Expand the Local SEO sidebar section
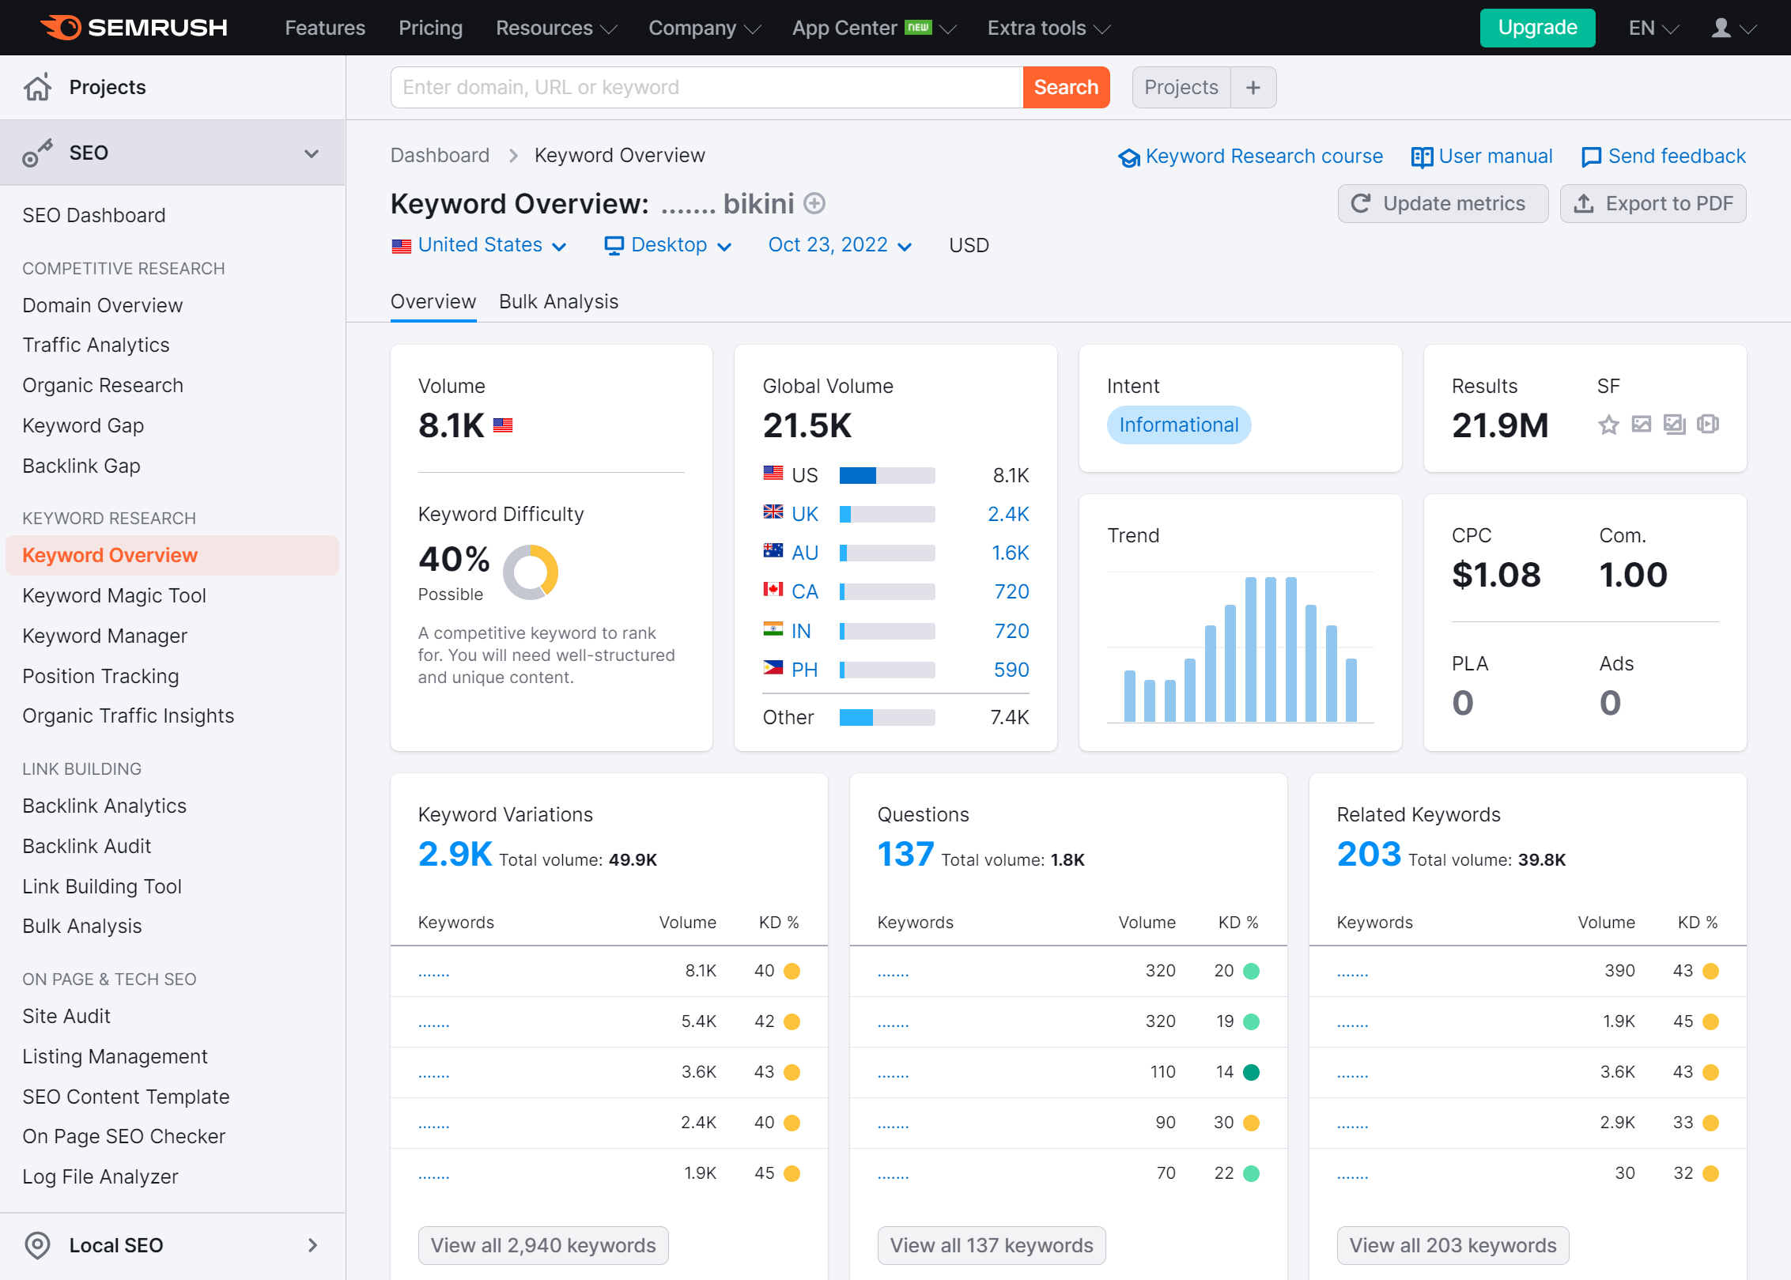This screenshot has width=1791, height=1280. [x=312, y=1245]
